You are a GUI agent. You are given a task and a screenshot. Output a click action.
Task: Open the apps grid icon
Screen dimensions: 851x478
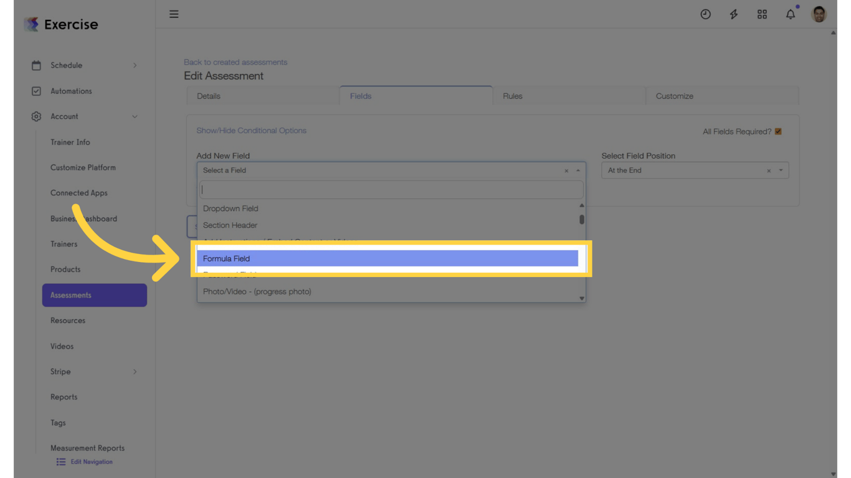[762, 14]
